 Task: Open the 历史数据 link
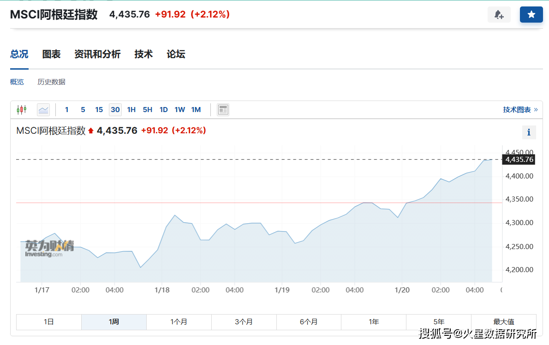tap(52, 82)
